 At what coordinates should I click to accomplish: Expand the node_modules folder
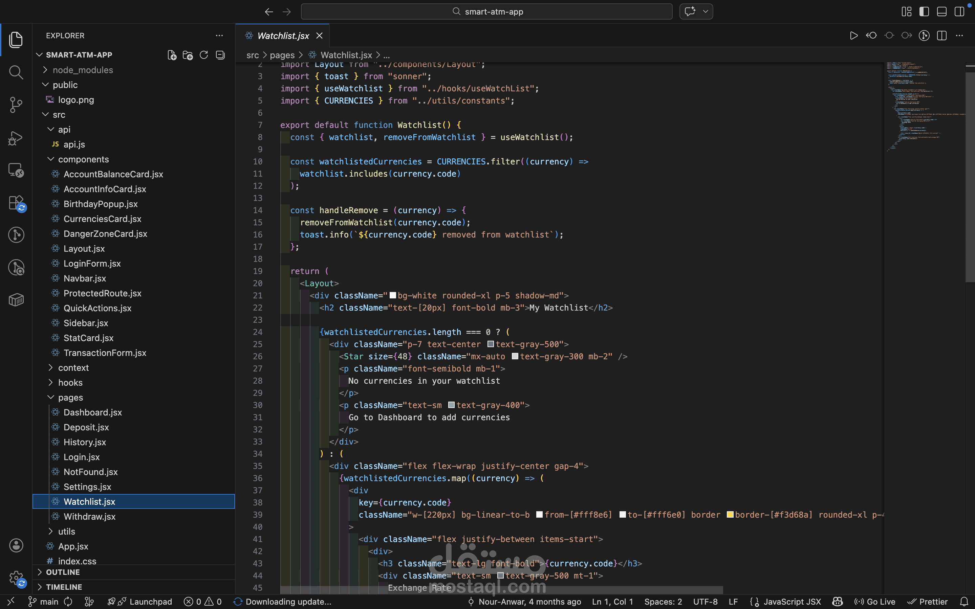tap(83, 70)
